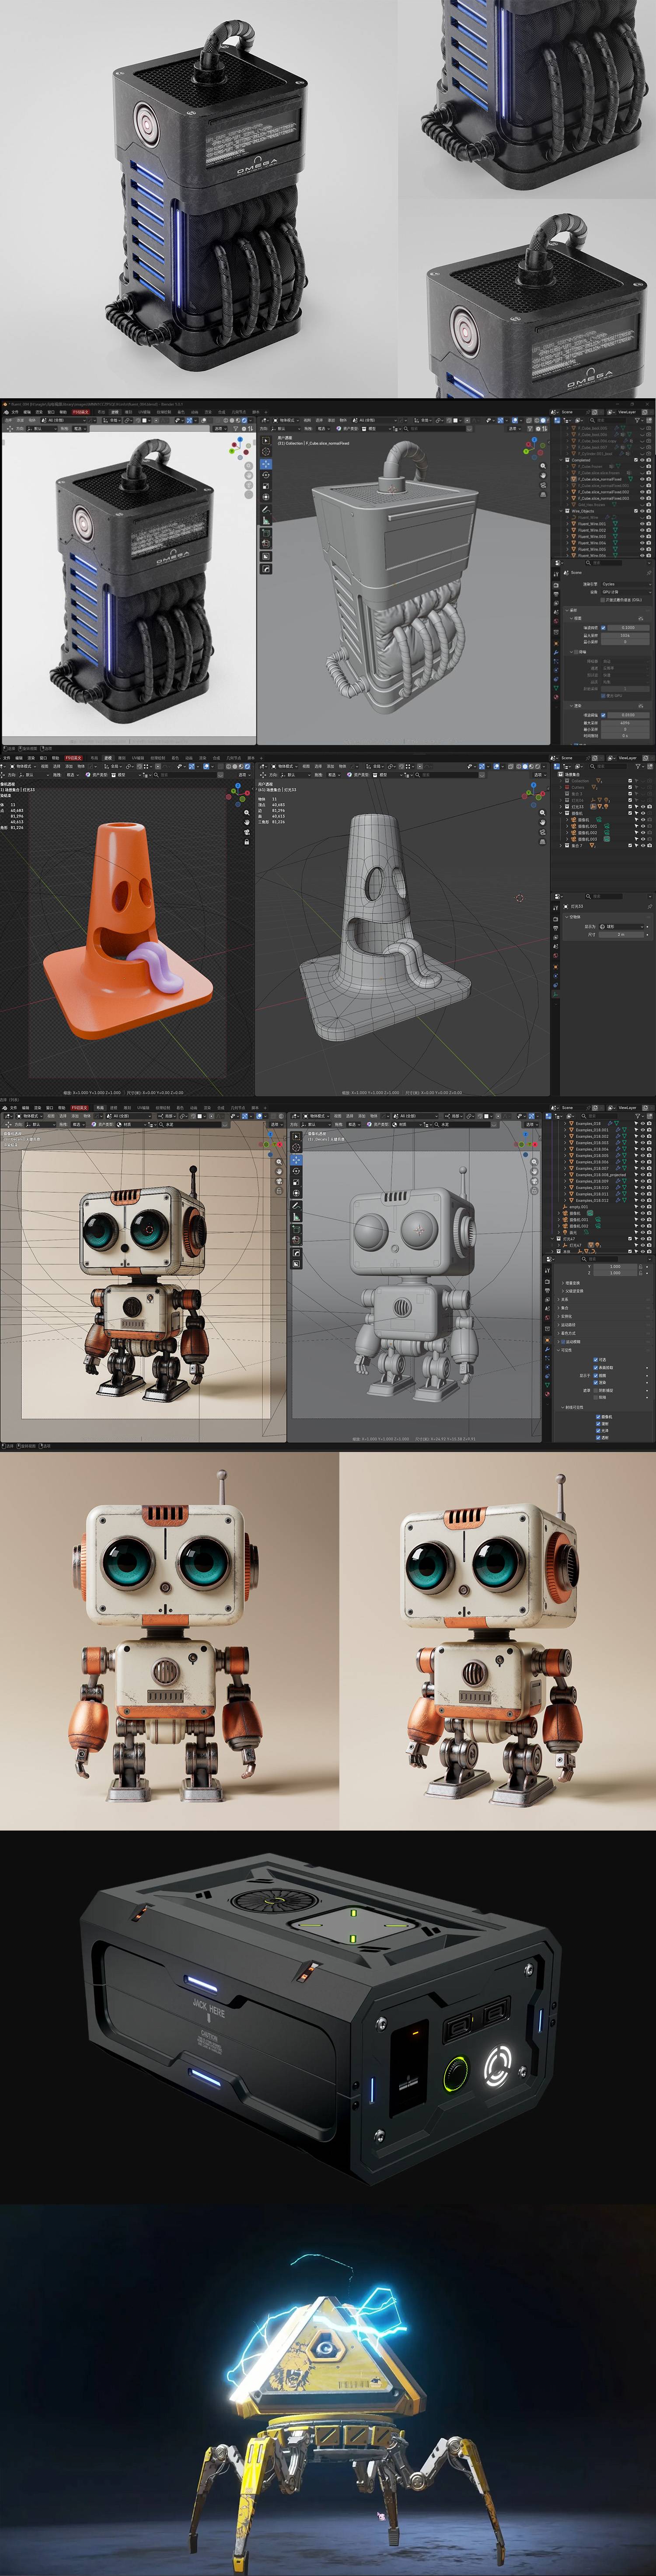656x2576 pixels.
Task: Switch to the FY自定义 workspace tab in robot window
Action: click(79, 1108)
